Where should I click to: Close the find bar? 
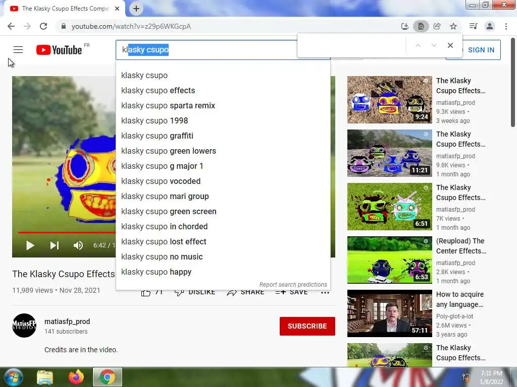(450, 45)
